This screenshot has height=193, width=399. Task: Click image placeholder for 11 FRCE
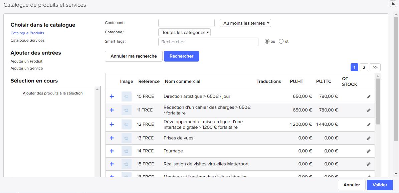pyautogui.click(x=127, y=110)
